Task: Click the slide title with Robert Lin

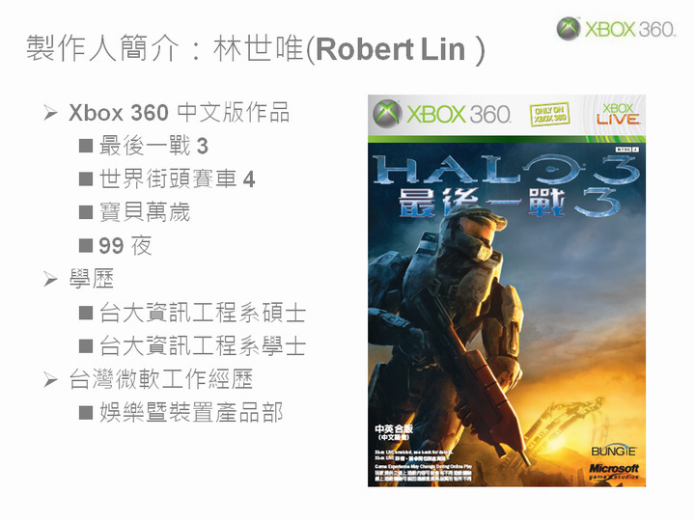Action: 255,49
